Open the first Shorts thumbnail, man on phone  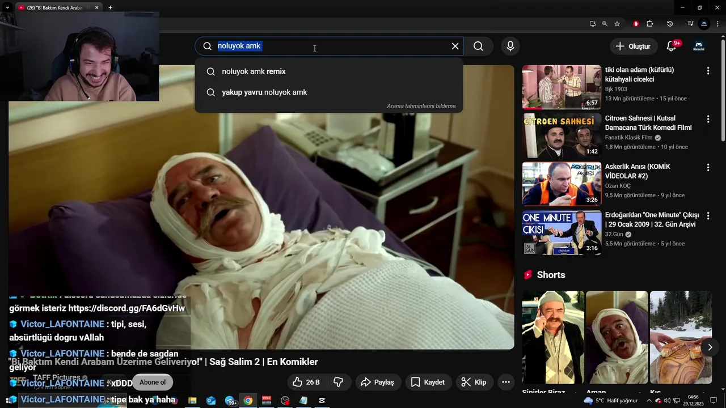coord(553,337)
